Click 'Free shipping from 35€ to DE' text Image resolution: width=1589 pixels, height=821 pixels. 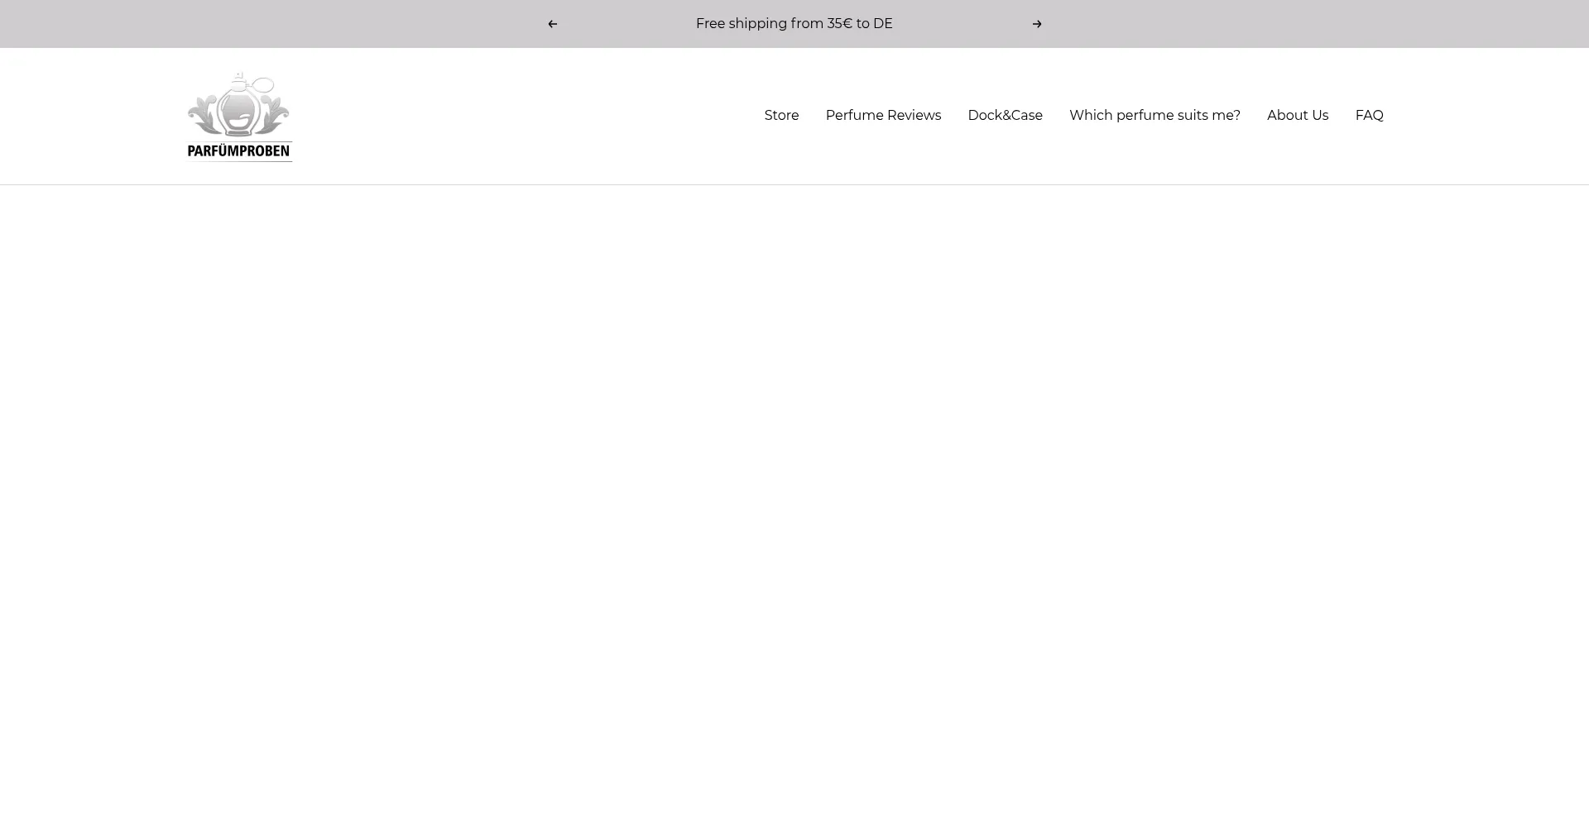[794, 24]
